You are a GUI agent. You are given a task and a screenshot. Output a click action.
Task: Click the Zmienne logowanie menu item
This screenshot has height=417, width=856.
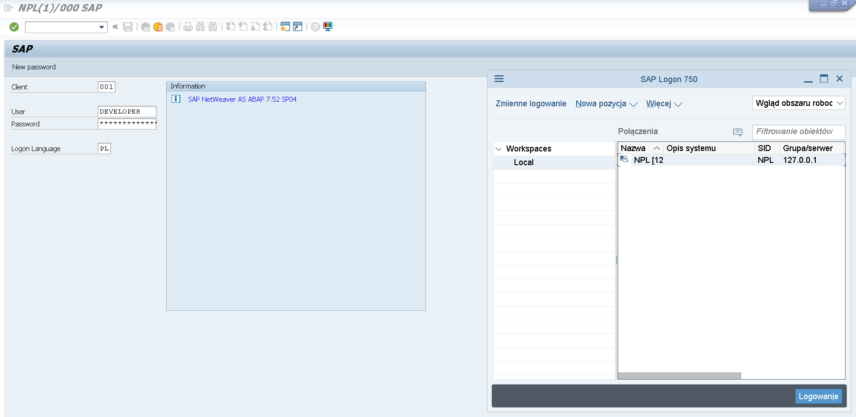530,104
